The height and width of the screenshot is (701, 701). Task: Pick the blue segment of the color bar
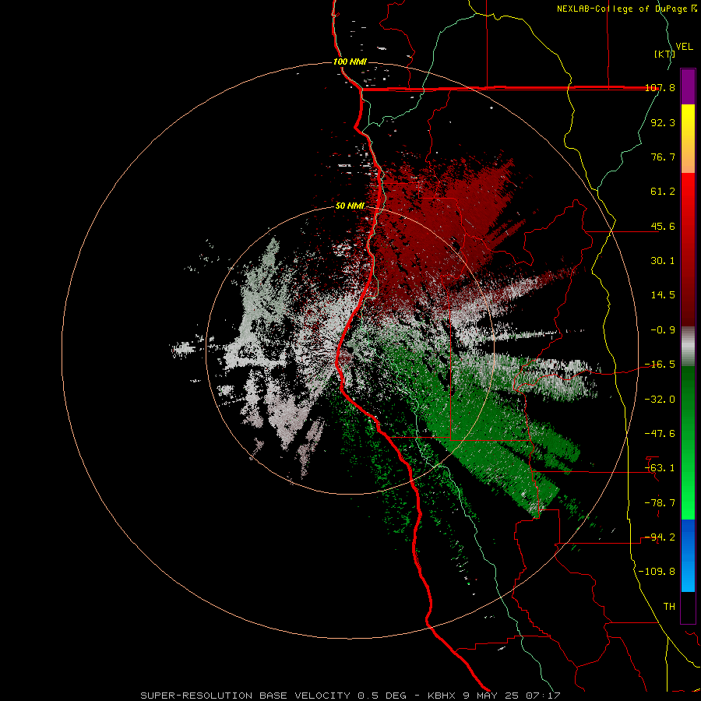[x=688, y=555]
